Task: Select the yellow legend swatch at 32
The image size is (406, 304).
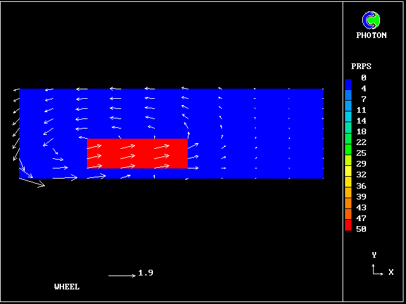Action: click(348, 174)
